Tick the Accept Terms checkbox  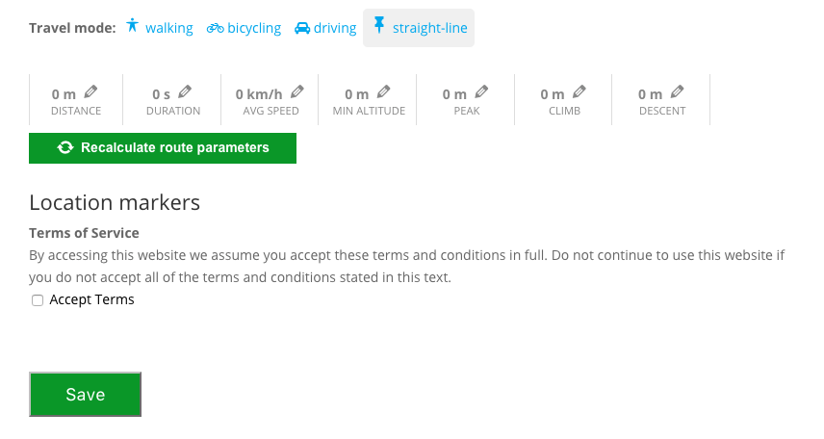(38, 300)
